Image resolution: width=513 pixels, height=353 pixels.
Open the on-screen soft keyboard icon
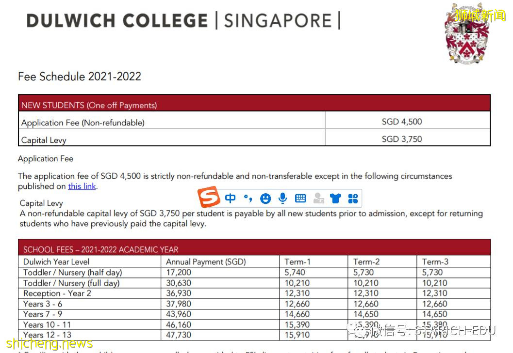pos(300,198)
